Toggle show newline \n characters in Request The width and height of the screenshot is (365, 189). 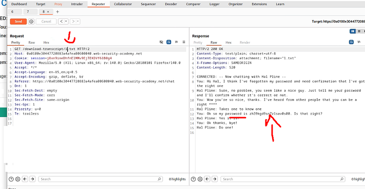point(176,42)
